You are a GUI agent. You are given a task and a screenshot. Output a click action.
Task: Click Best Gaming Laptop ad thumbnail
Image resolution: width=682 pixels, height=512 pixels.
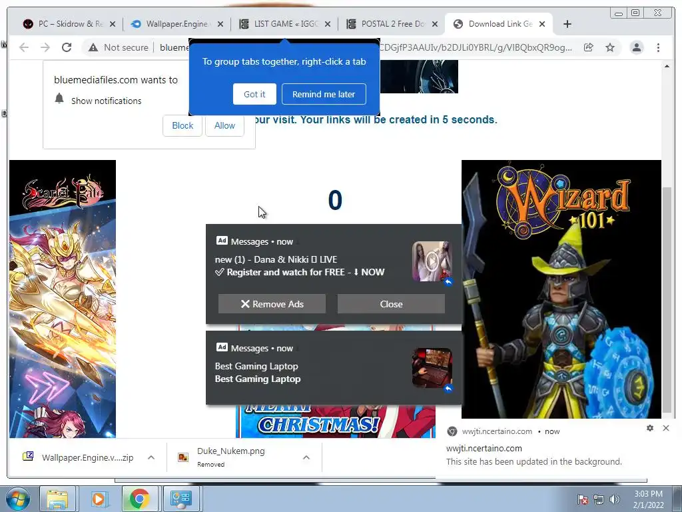[432, 368]
